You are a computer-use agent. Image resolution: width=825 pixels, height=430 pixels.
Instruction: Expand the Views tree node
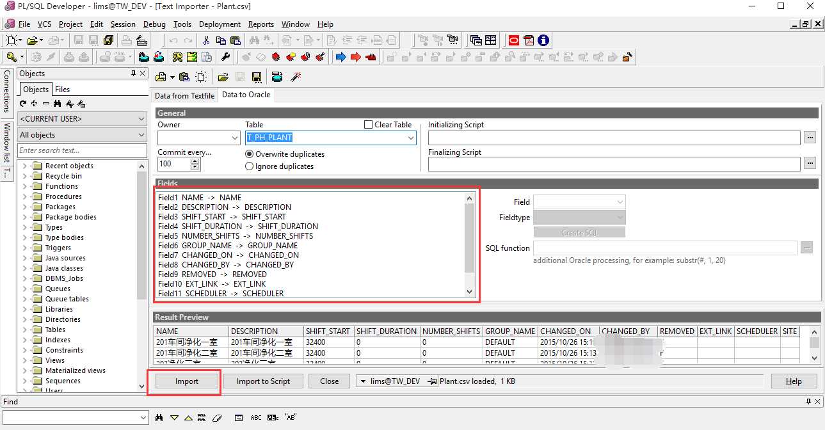(x=25, y=360)
